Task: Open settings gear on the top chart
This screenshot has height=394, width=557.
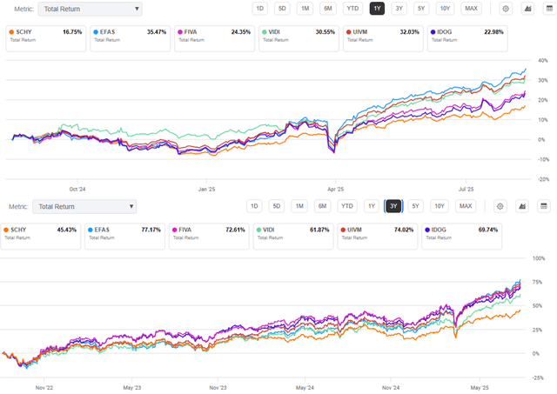Action: [507, 9]
